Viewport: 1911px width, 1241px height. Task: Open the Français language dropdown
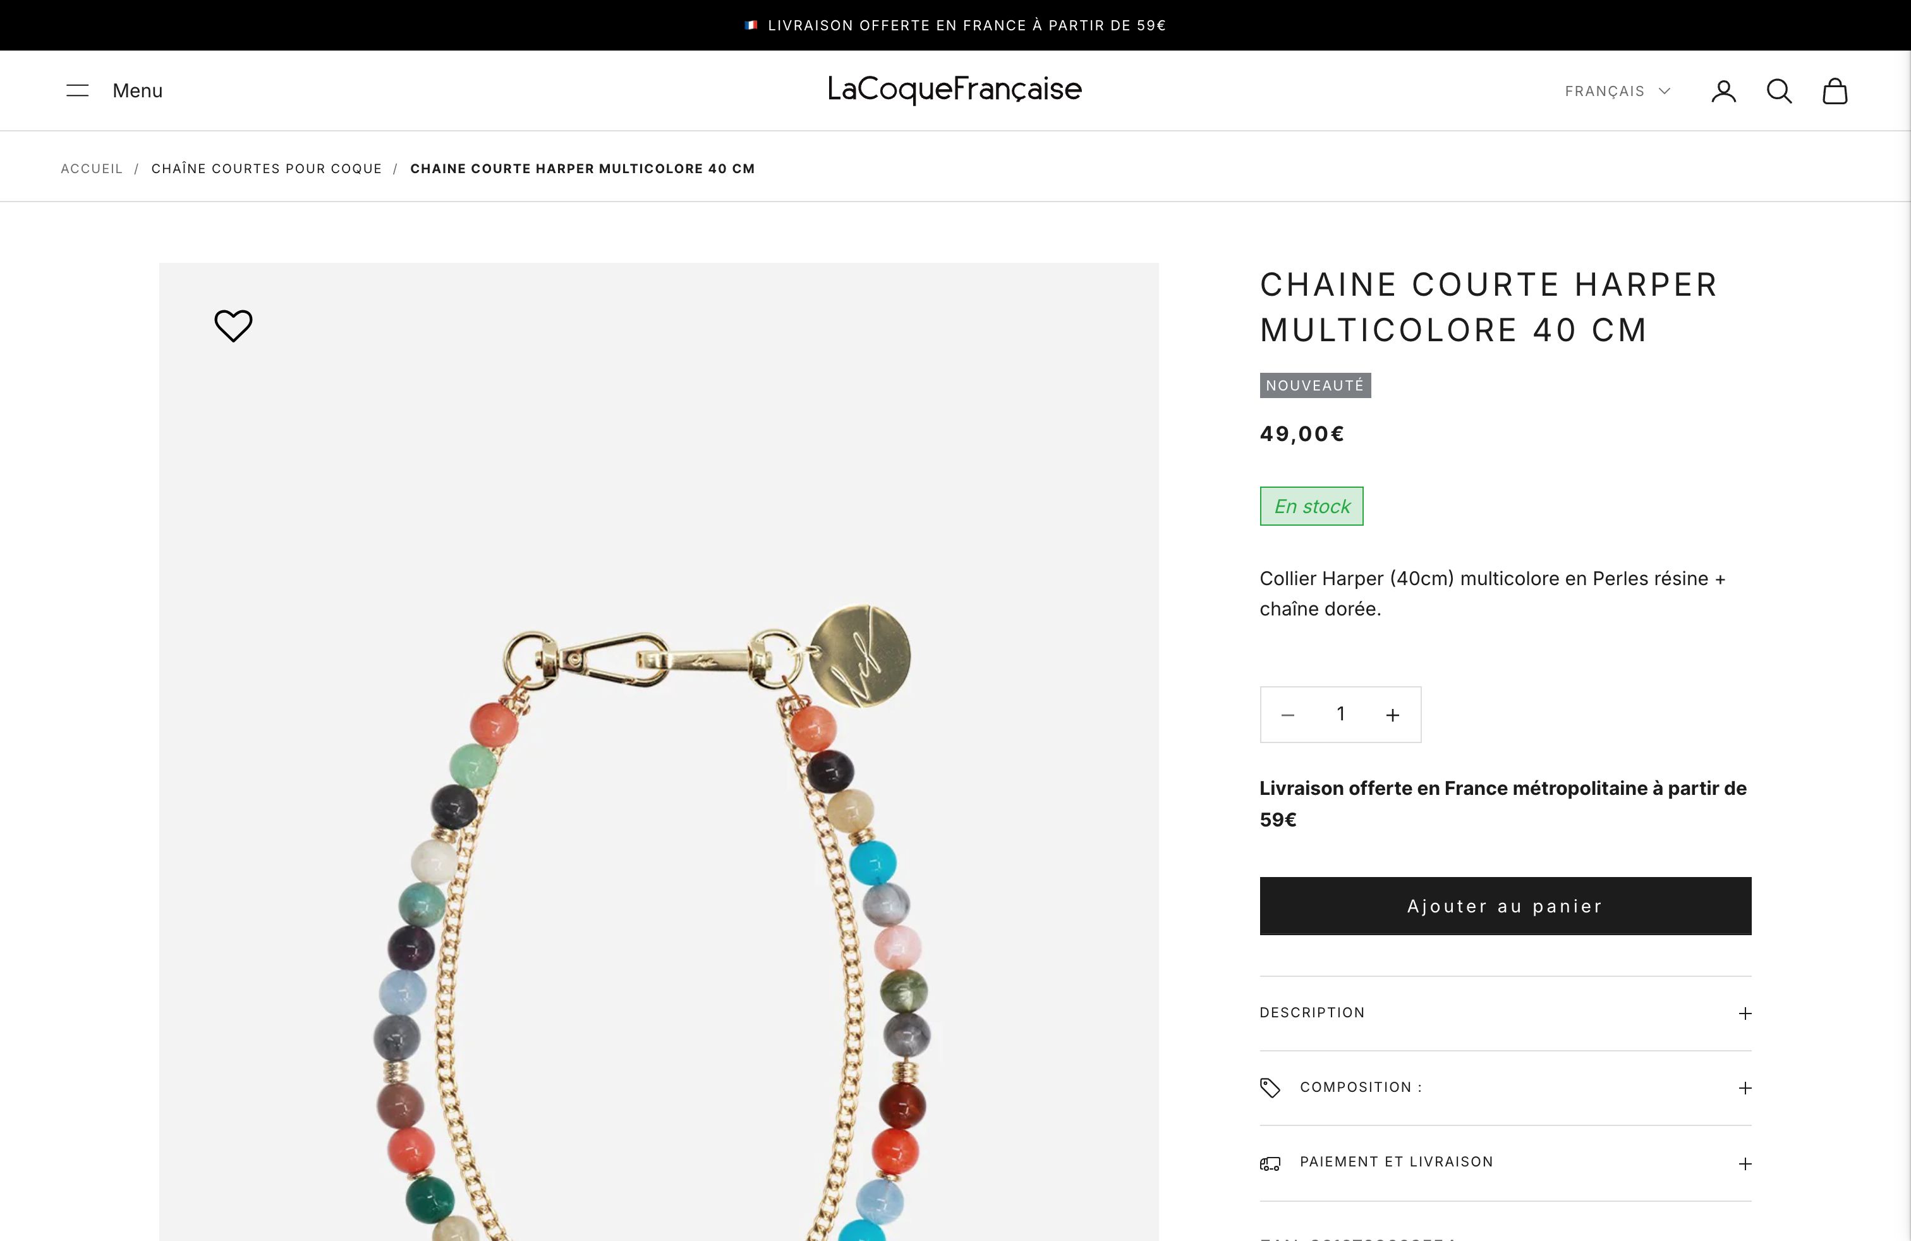click(x=1617, y=92)
